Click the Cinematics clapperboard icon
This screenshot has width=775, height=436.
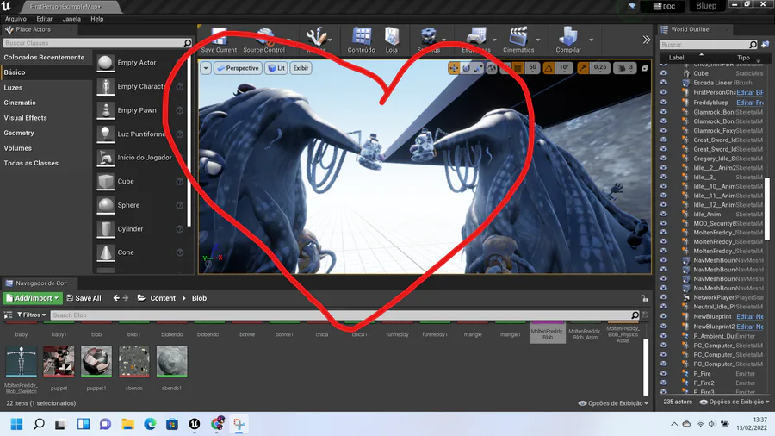coord(518,37)
